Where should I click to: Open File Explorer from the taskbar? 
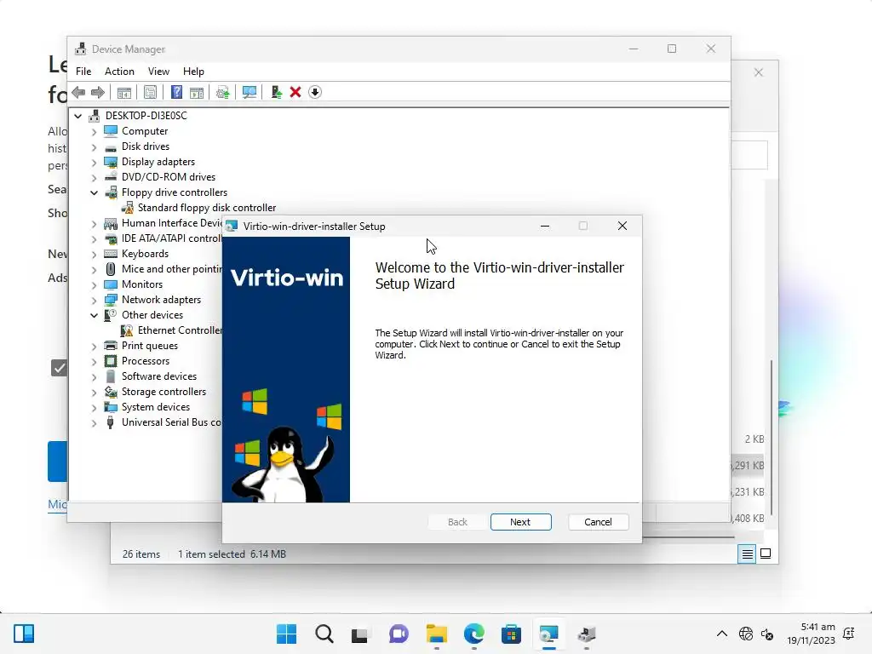437,634
